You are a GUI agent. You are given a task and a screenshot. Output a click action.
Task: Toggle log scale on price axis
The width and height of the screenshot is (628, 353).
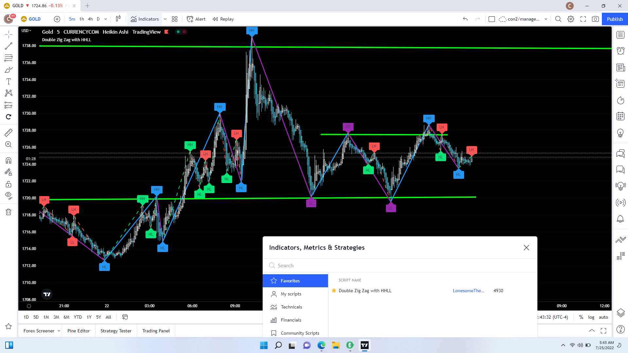(x=591, y=317)
